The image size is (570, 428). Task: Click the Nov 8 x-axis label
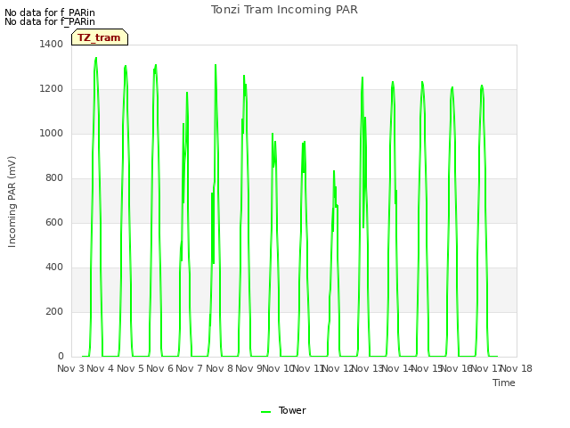pos(219,368)
